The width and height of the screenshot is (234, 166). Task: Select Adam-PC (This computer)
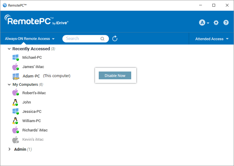click(46, 76)
